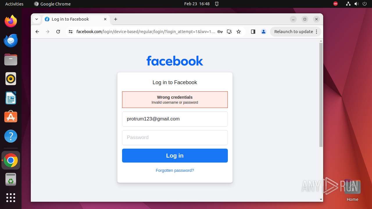Open the Google Chrome app menu in top bar

pos(52,4)
